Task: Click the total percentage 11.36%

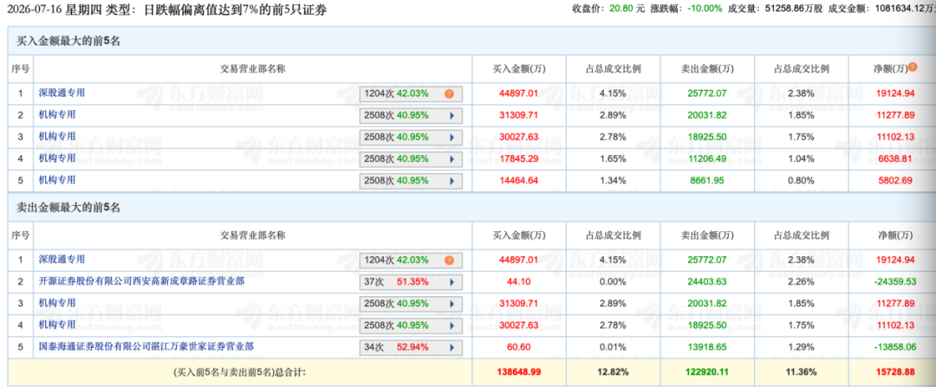Action: tap(802, 371)
